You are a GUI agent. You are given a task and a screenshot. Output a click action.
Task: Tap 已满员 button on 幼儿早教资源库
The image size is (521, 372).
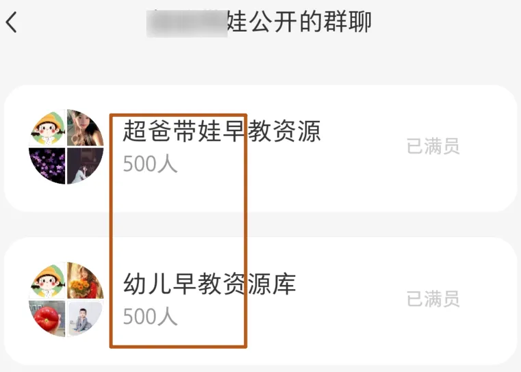pos(433,299)
